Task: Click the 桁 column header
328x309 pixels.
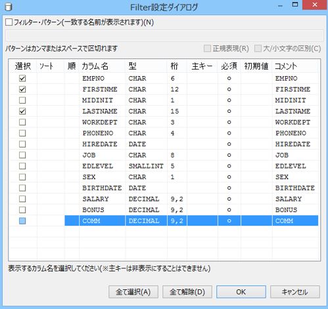Action: 177,66
